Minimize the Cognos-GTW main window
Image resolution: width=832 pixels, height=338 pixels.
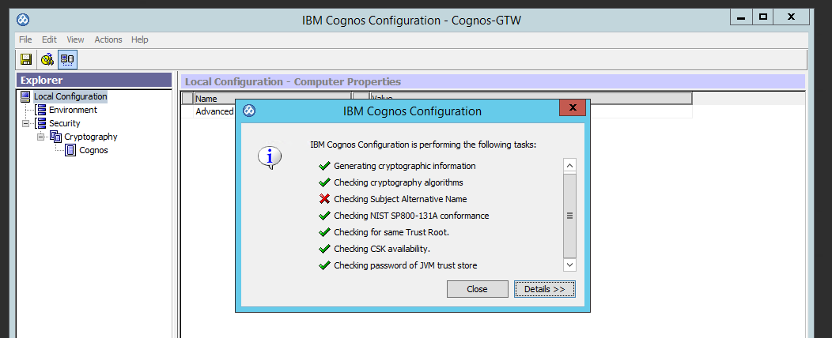pos(741,17)
